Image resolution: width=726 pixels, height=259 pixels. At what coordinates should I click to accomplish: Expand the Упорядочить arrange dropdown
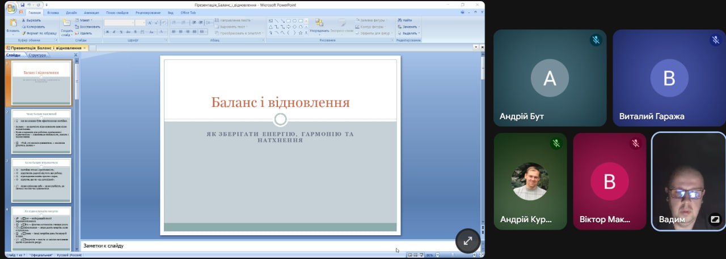pyautogui.click(x=319, y=31)
